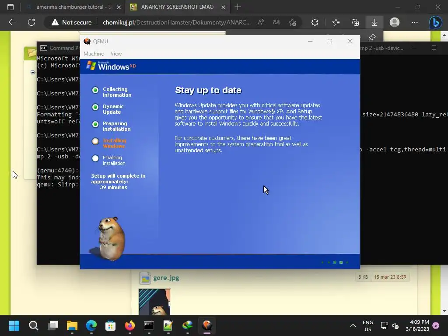448x336 pixels.
Task: Open the browser Extensions icon
Action: click(315, 22)
